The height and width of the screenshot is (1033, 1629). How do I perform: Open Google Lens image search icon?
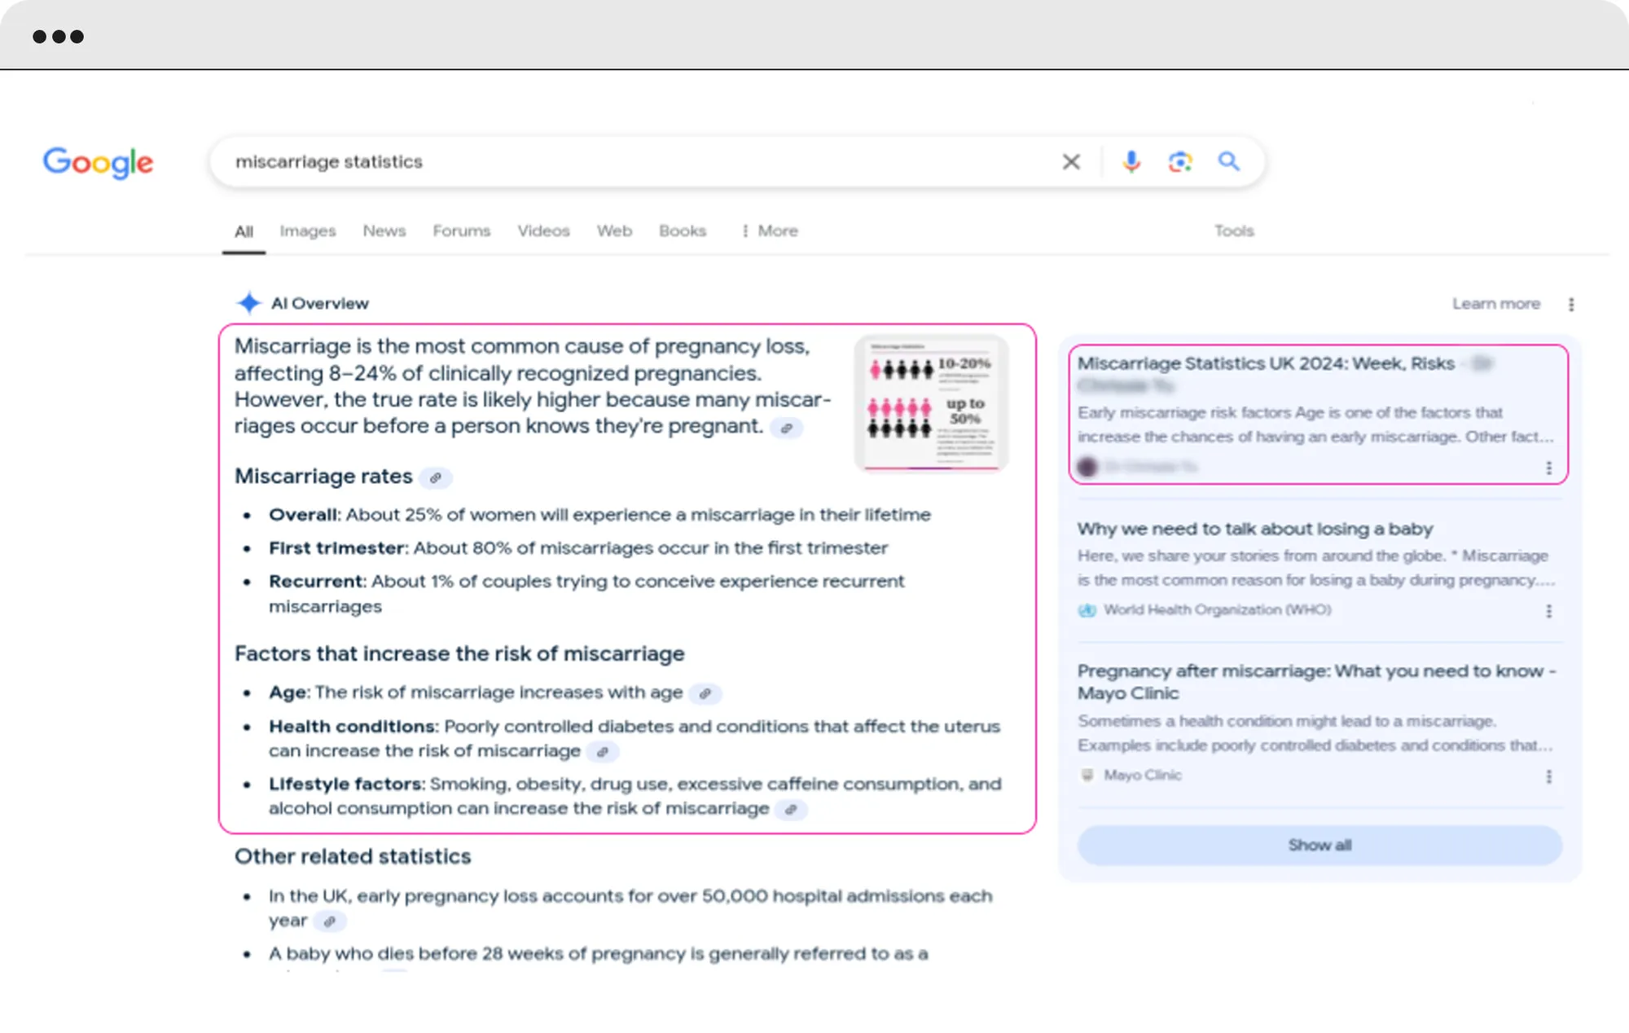(x=1179, y=161)
